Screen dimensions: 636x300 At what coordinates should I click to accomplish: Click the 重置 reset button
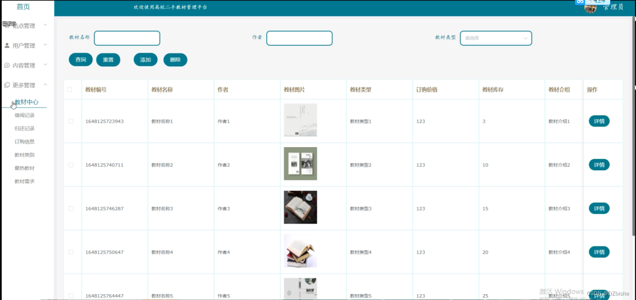coord(108,60)
